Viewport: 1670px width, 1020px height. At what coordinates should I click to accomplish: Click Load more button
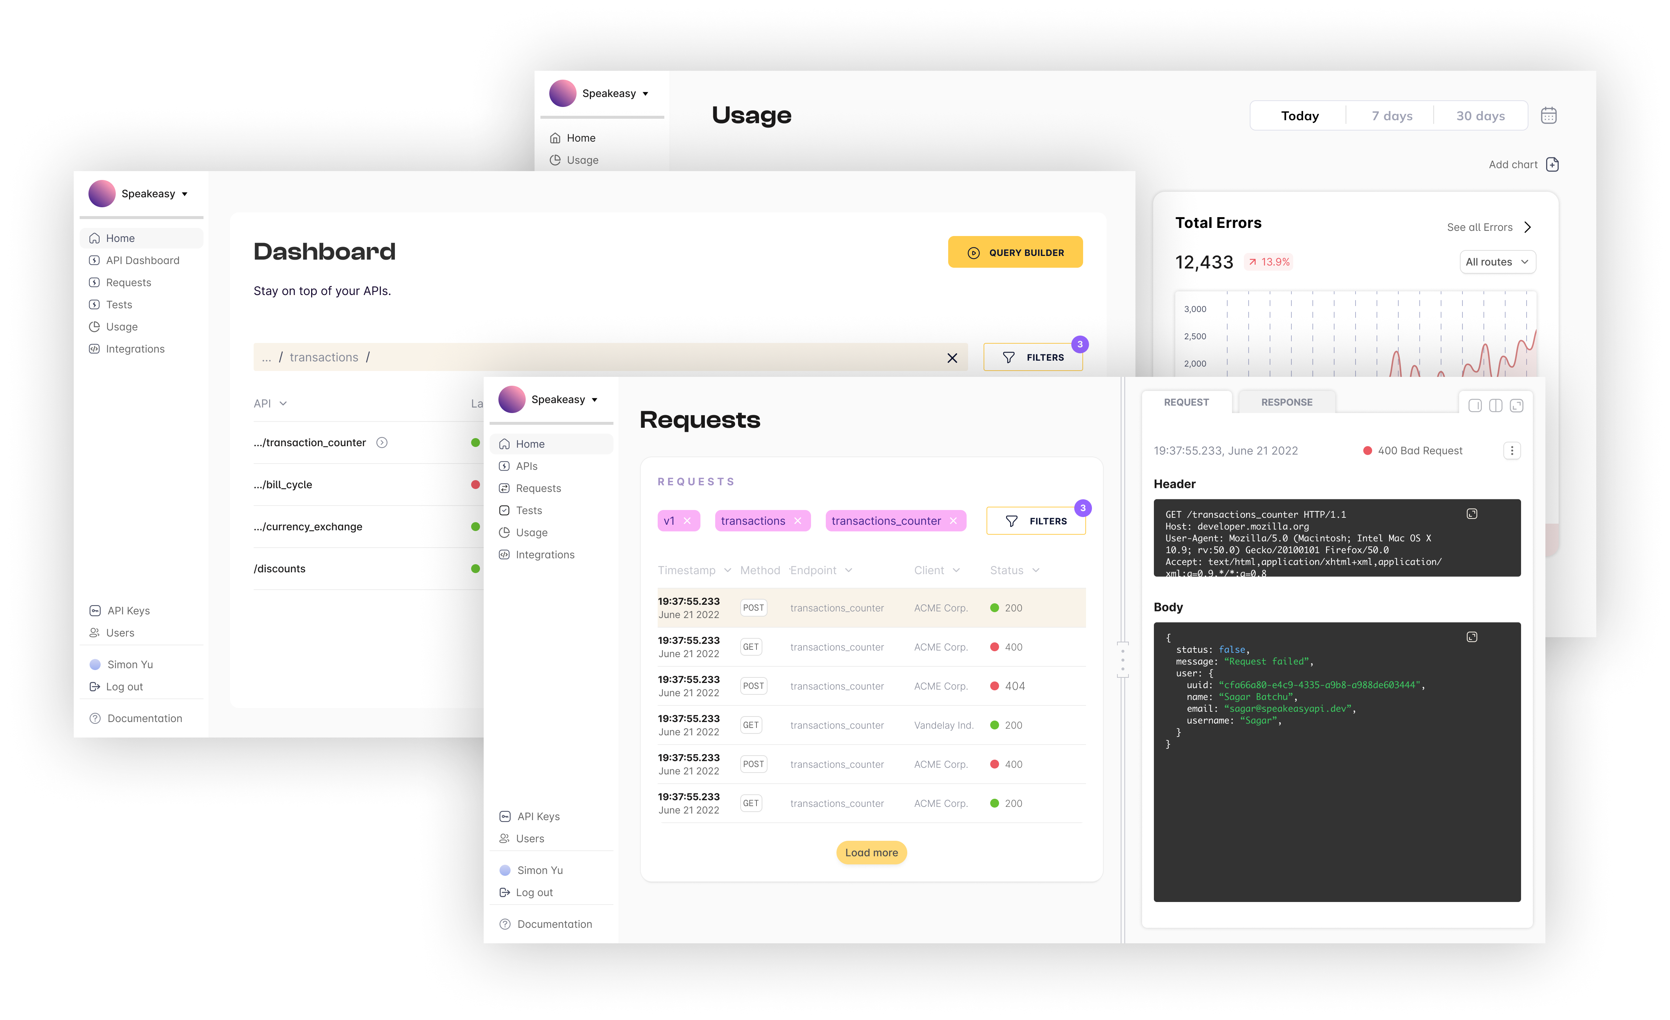871,853
